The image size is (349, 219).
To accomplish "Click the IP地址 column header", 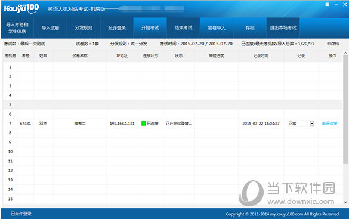I will click(122, 55).
